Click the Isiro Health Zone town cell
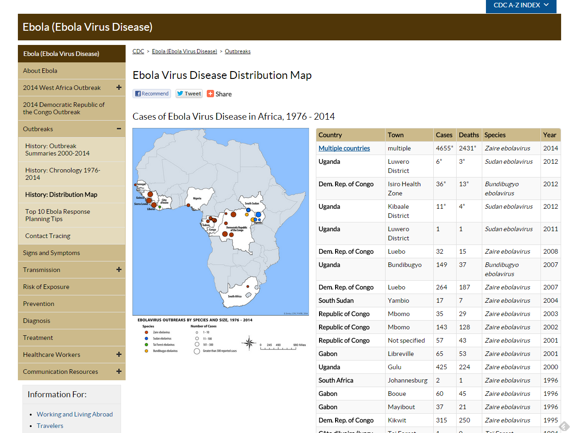 [409, 189]
